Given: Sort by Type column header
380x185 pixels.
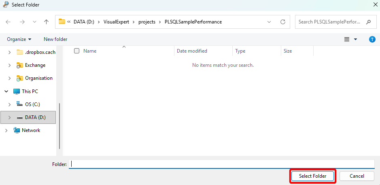Looking at the screenshot, I should tap(240, 51).
